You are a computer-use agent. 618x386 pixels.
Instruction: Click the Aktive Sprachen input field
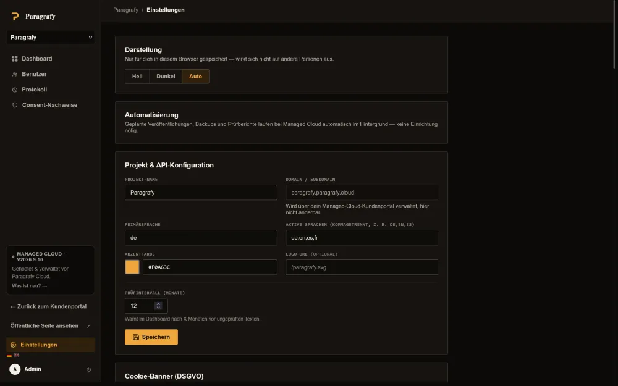(x=362, y=238)
